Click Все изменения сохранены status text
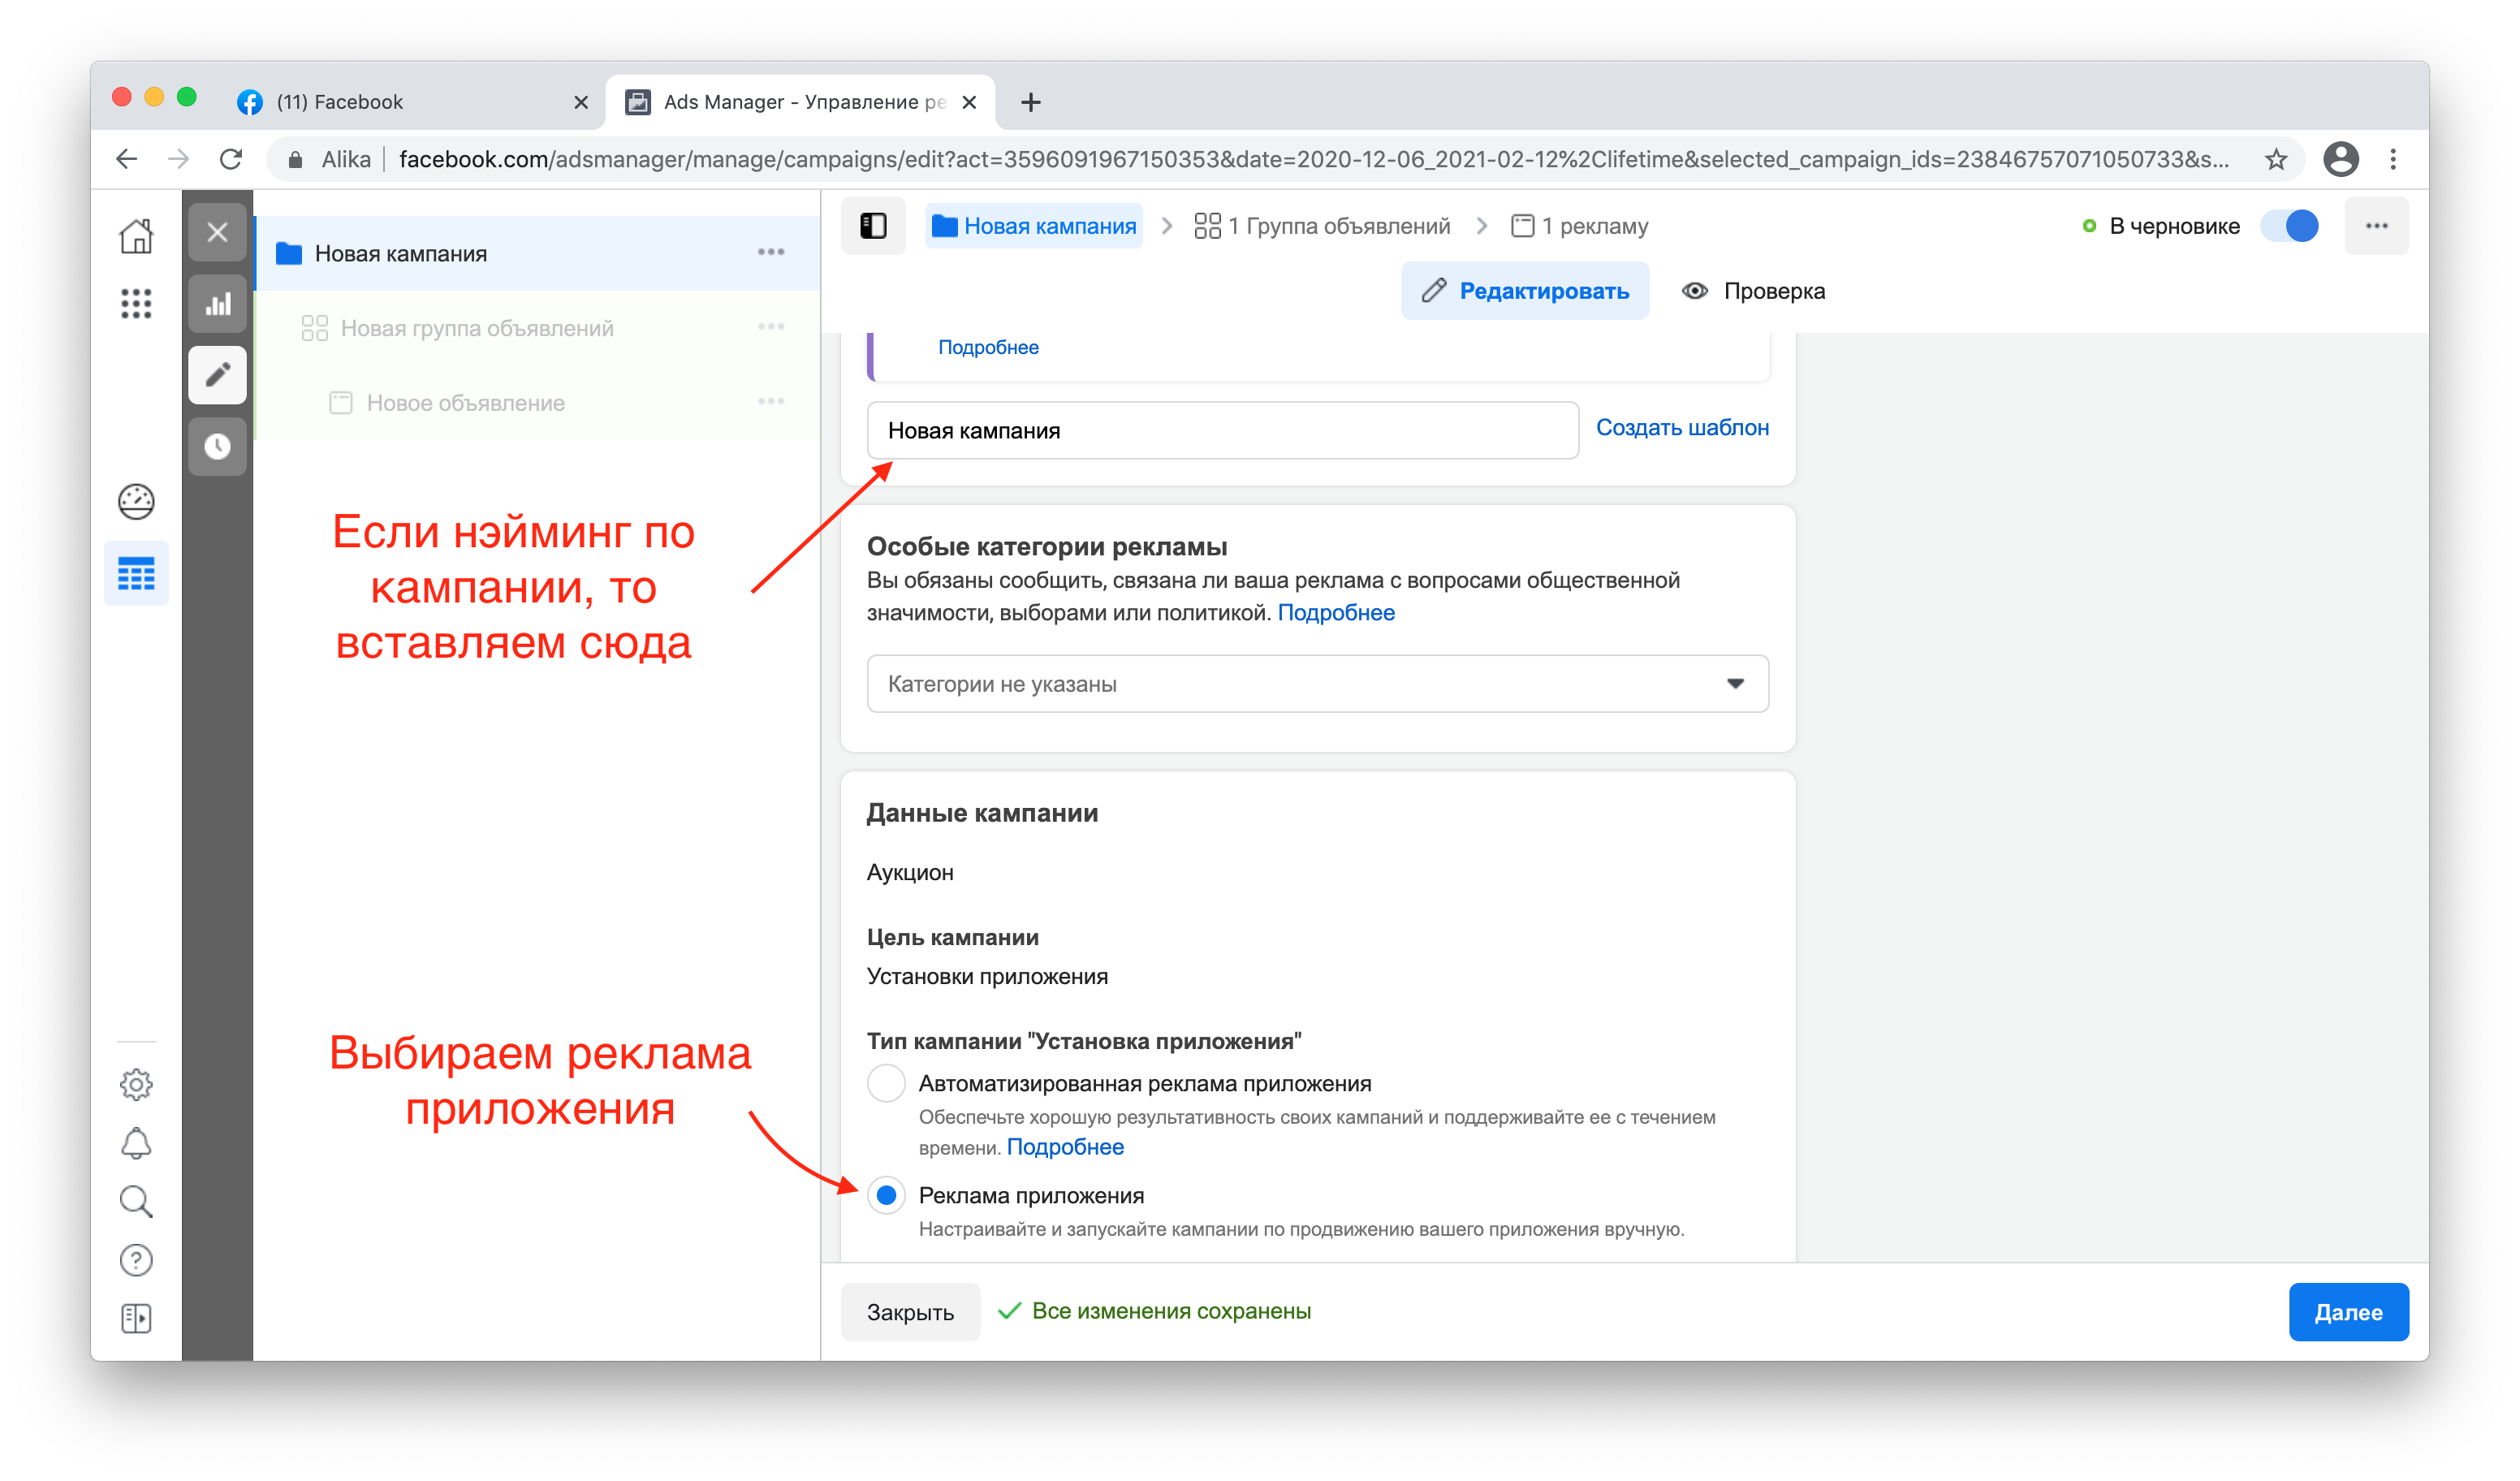 [x=1171, y=1311]
